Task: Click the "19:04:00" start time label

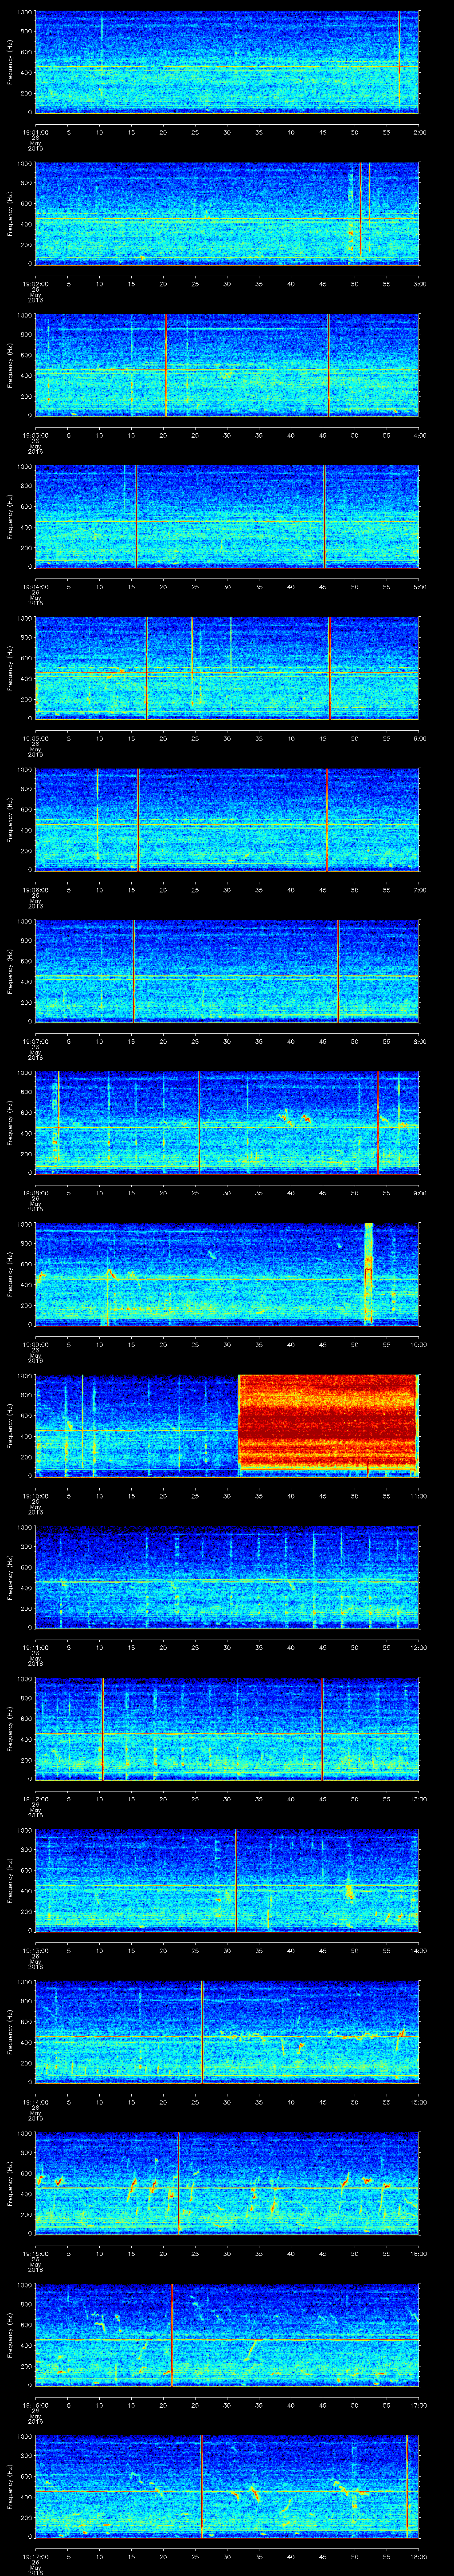Action: tap(35, 587)
